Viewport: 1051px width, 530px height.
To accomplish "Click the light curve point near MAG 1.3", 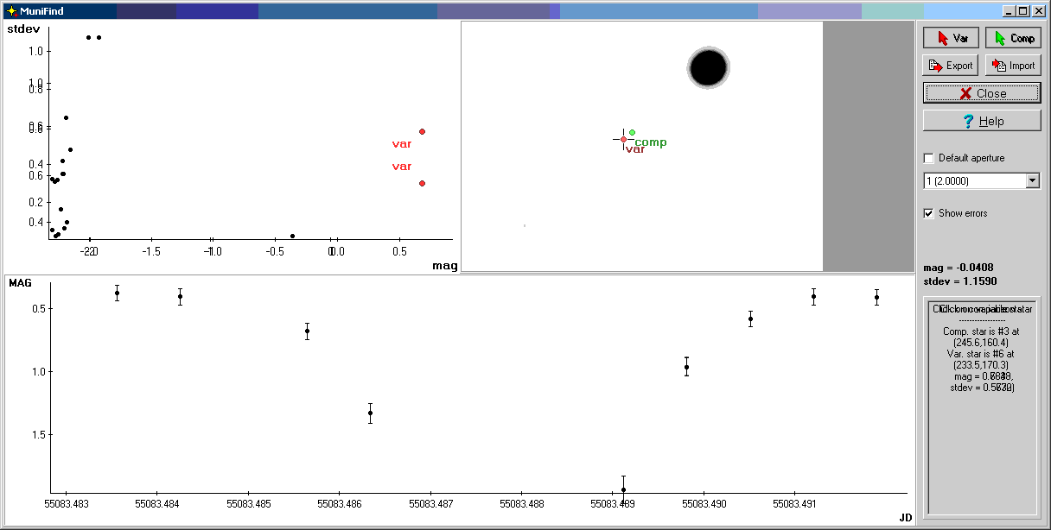I will point(370,413).
